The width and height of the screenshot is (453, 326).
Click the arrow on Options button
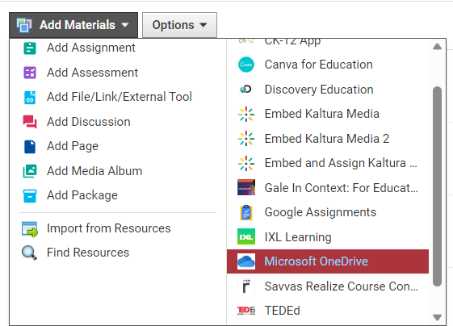(203, 25)
